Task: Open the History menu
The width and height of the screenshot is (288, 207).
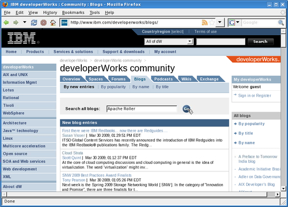Action: click(x=50, y=13)
